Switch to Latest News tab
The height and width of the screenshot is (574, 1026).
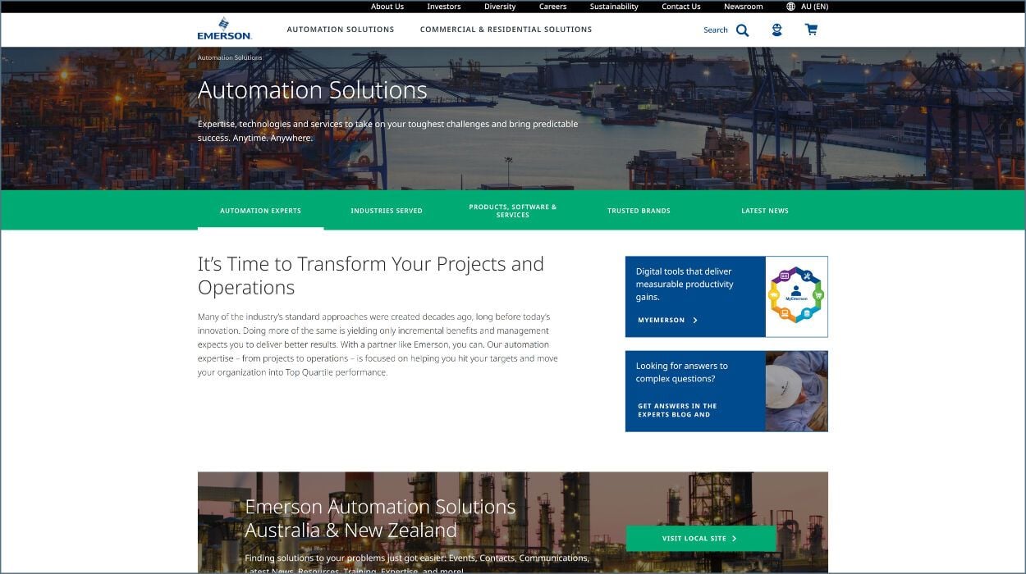pos(765,211)
